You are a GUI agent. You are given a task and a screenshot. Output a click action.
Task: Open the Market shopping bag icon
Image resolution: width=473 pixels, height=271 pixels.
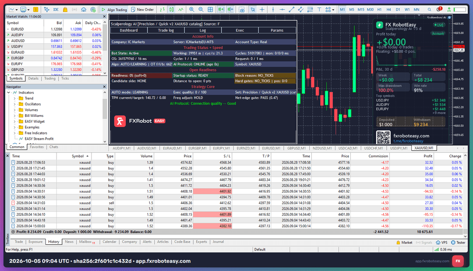pyautogui.click(x=65, y=9)
